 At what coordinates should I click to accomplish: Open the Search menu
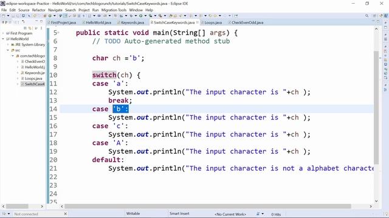tap(71, 10)
